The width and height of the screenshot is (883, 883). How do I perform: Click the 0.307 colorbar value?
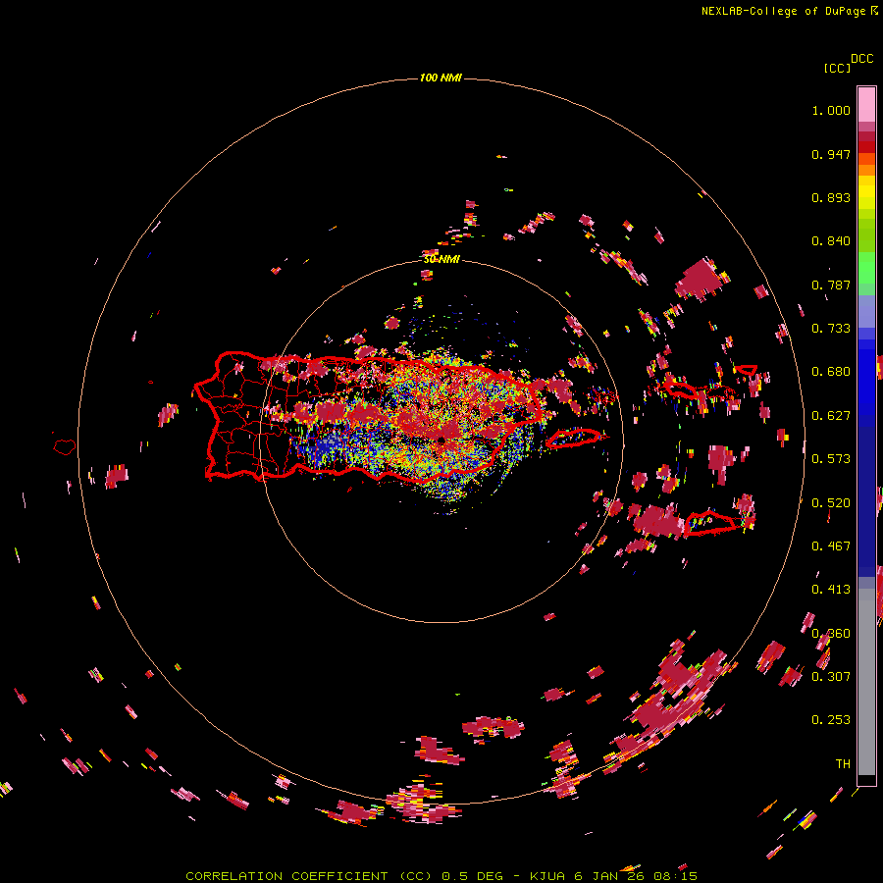831,676
